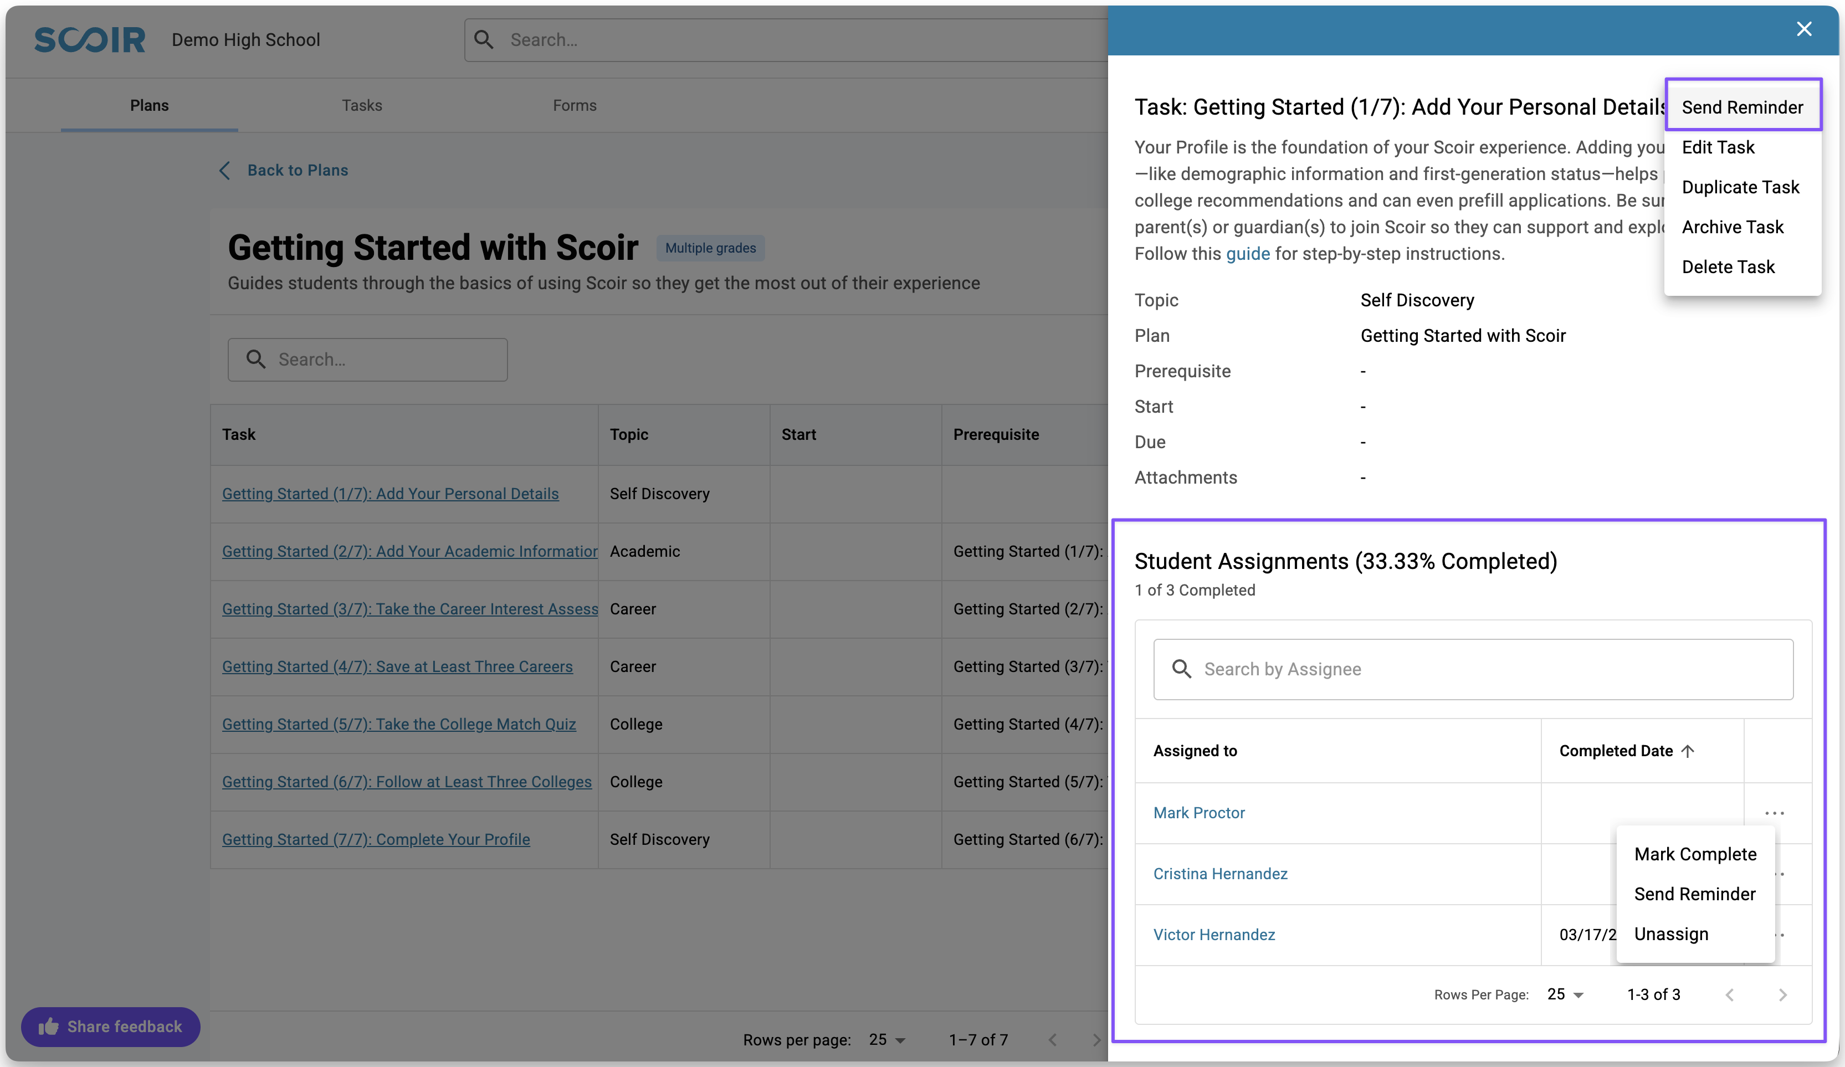Expand Rows Per Page dropdown in assignments
Screen dimensions: 1845x1067
(1565, 994)
